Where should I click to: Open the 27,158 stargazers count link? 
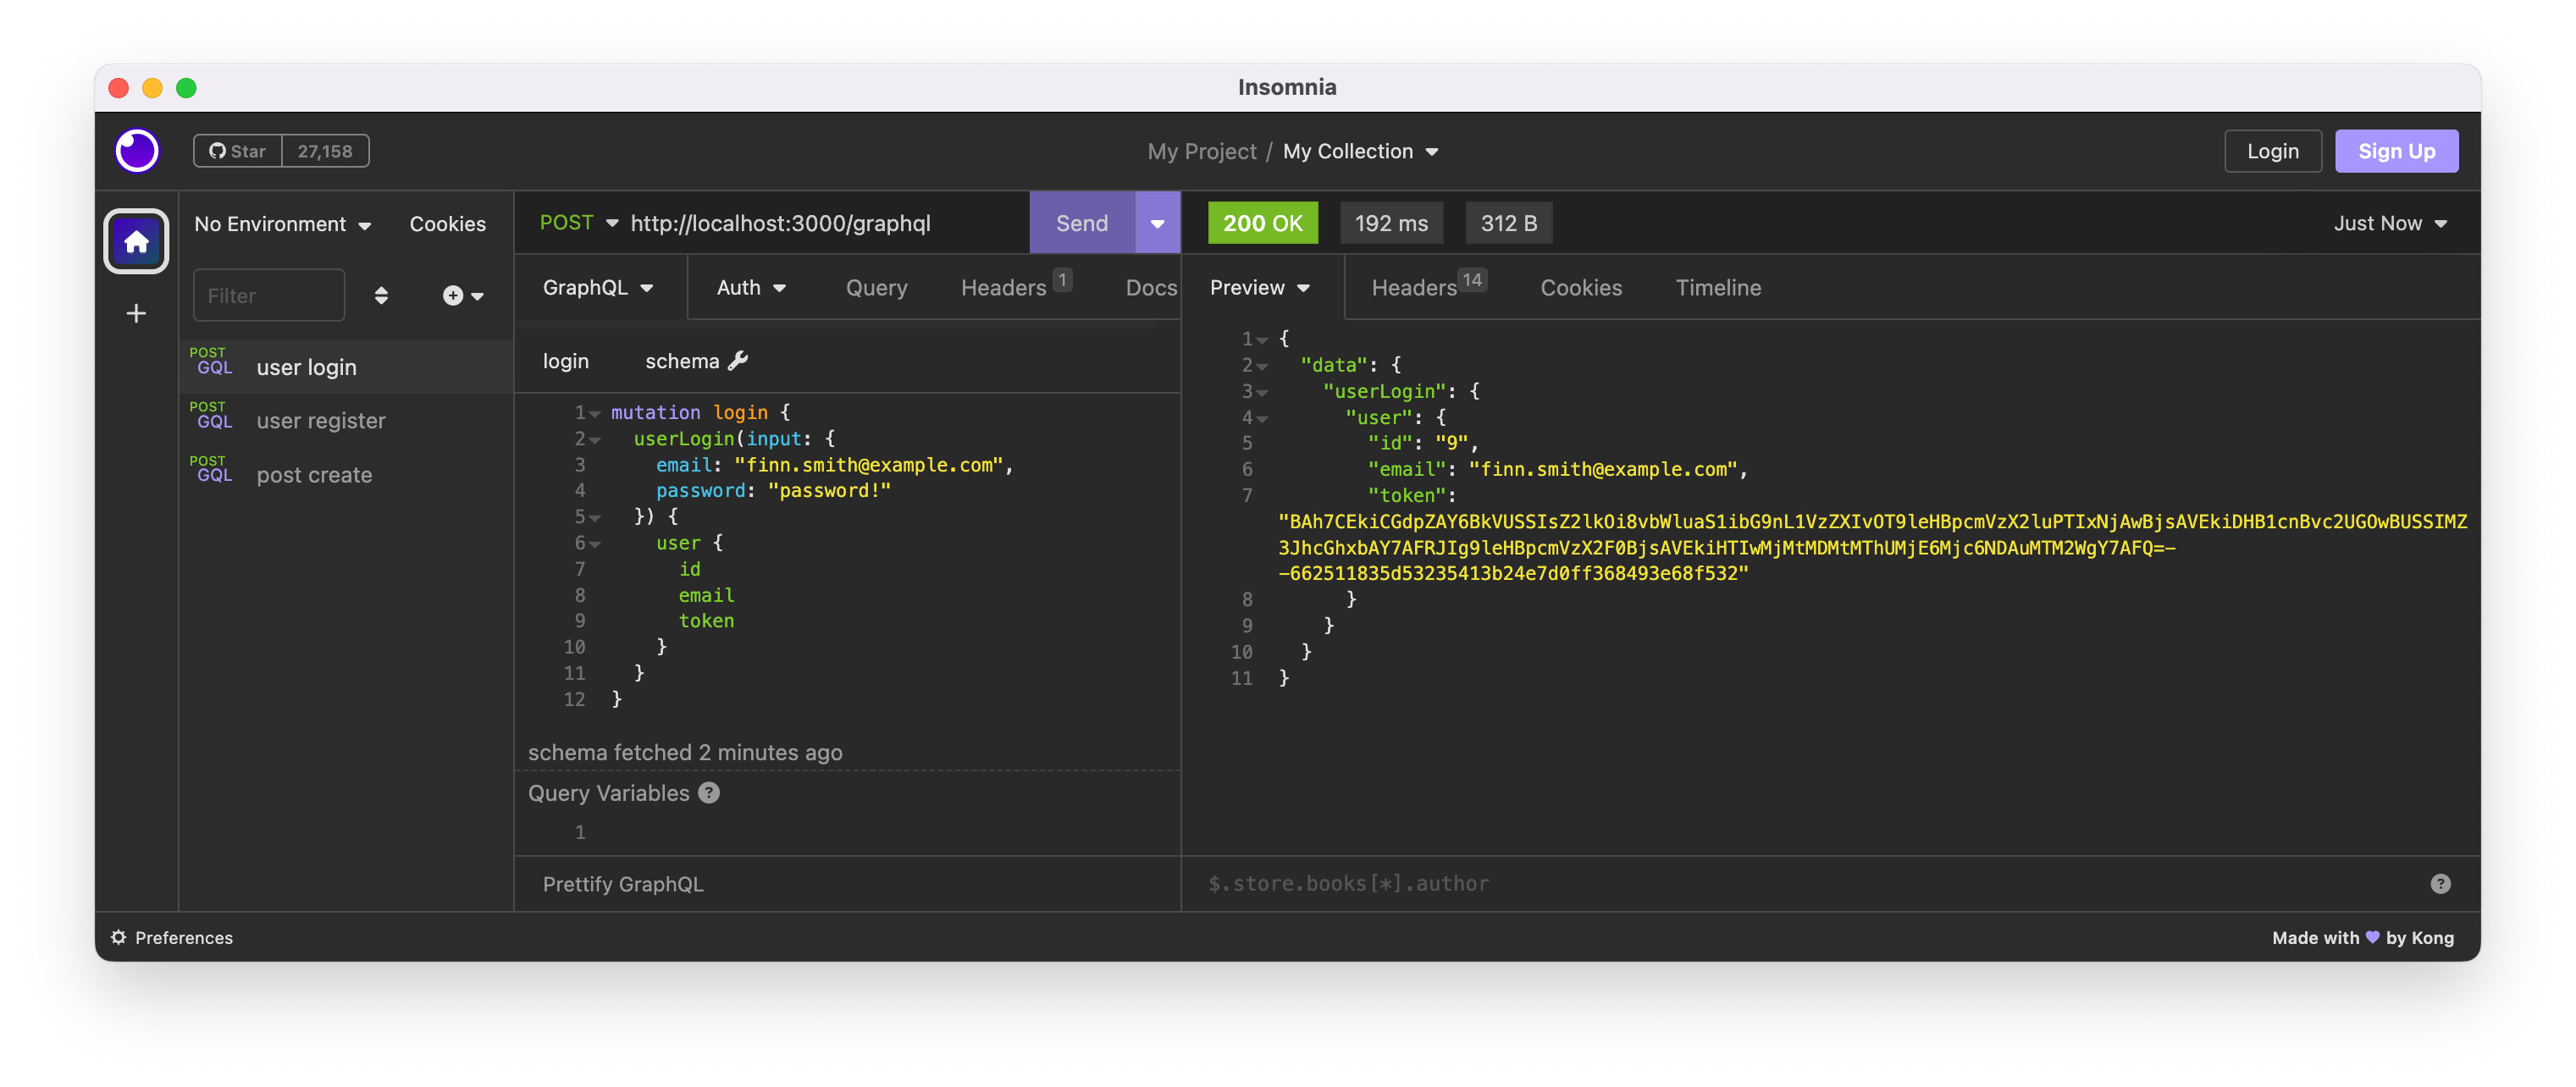tap(325, 151)
